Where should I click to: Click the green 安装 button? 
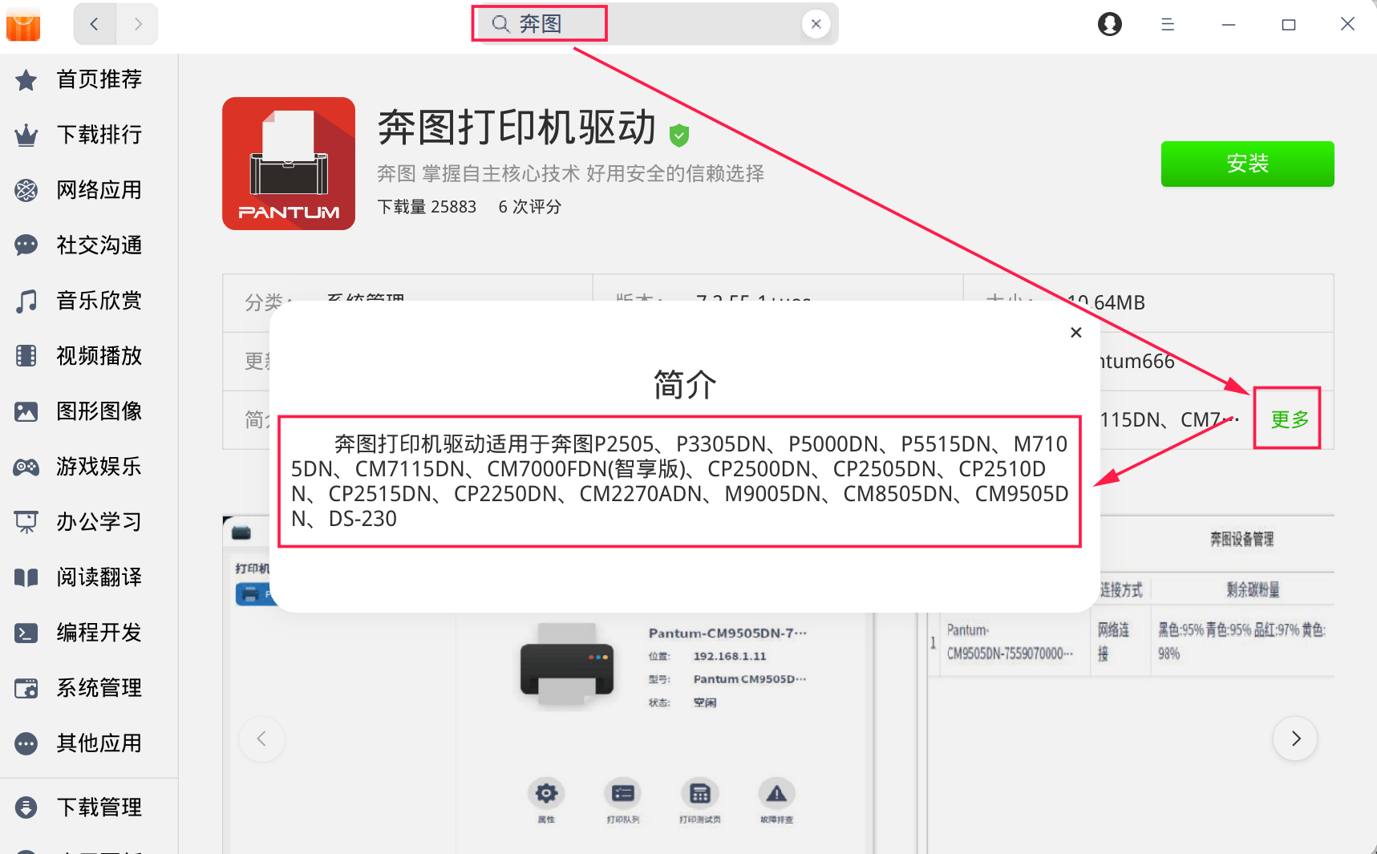[x=1247, y=164]
